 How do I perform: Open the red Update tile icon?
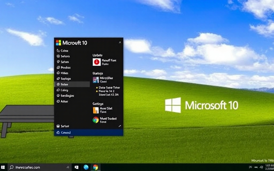(x=97, y=62)
